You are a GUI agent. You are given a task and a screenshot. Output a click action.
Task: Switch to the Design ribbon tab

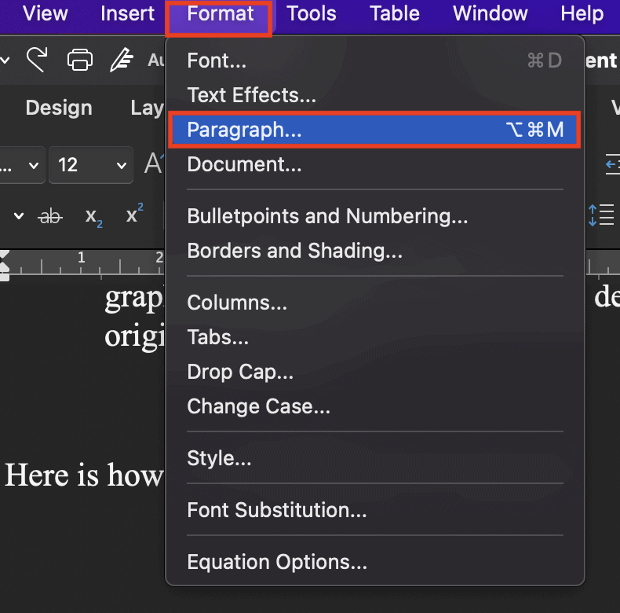click(x=59, y=108)
